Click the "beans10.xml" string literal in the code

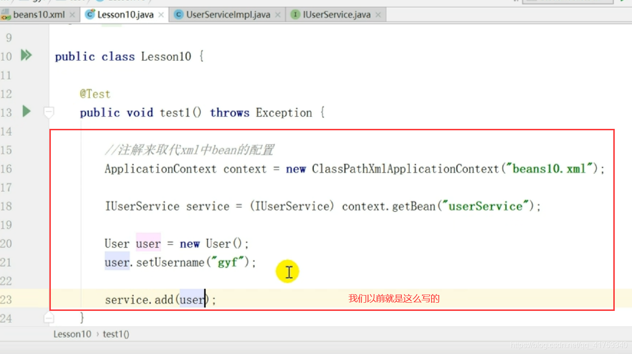[549, 169]
